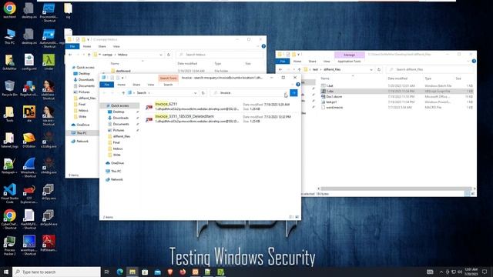
Task: Expand address dropdown in diffrent_files window
Action: click(371, 69)
